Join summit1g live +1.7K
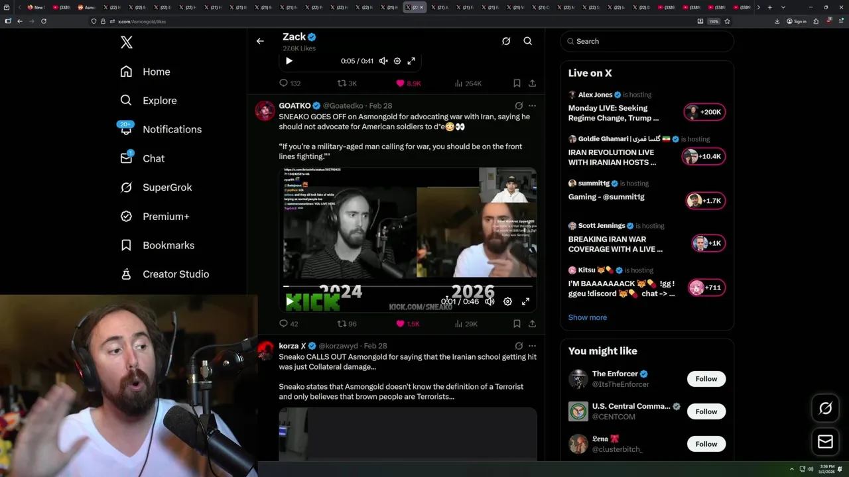The width and height of the screenshot is (849, 477). coord(705,201)
